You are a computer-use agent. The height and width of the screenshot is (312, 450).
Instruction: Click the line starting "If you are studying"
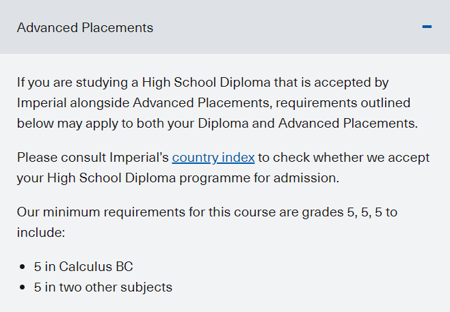tap(202, 83)
